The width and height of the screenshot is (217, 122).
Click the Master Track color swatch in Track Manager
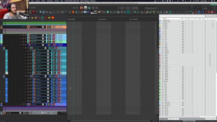pyautogui.click(x=160, y=22)
